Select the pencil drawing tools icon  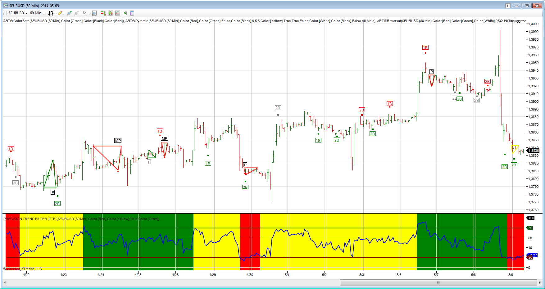coord(60,13)
